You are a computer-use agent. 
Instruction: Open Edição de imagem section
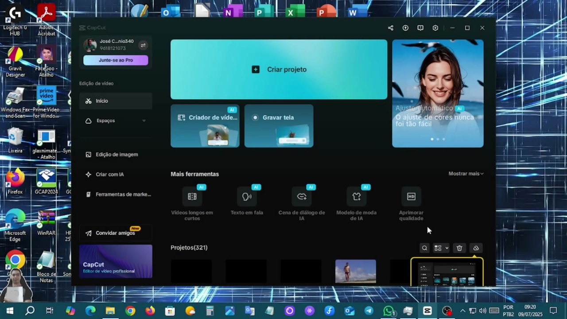coord(116,155)
